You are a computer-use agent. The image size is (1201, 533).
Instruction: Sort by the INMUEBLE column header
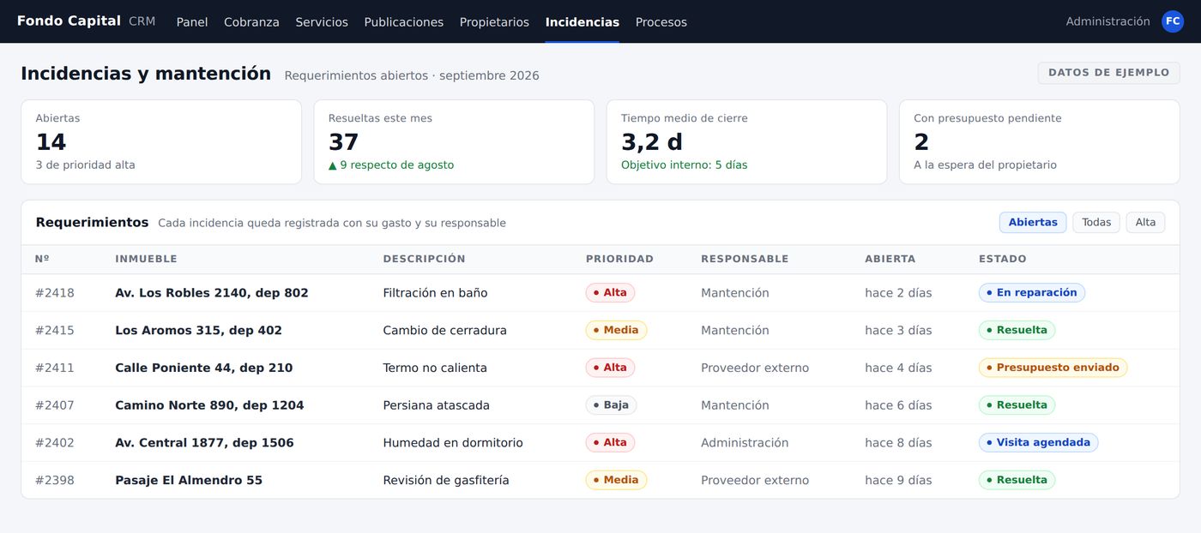(146, 259)
